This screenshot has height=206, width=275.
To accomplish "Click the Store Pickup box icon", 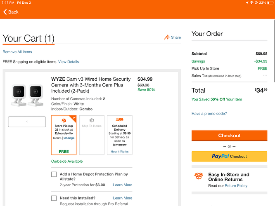I will click(x=64, y=120).
